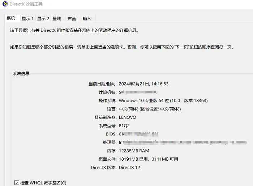The width and height of the screenshot is (253, 186).
Task: Click the BIOS label
Action: pos(111,134)
